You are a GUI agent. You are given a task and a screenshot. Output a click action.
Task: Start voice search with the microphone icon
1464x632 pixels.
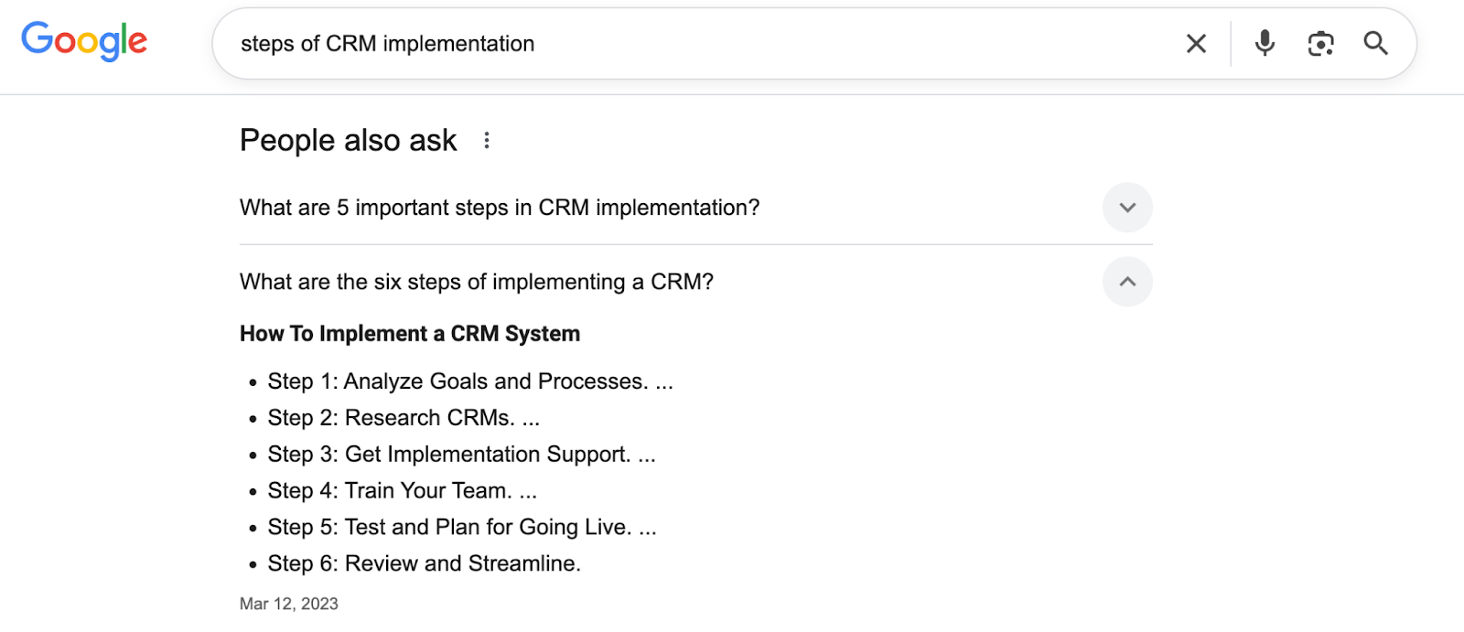point(1265,43)
